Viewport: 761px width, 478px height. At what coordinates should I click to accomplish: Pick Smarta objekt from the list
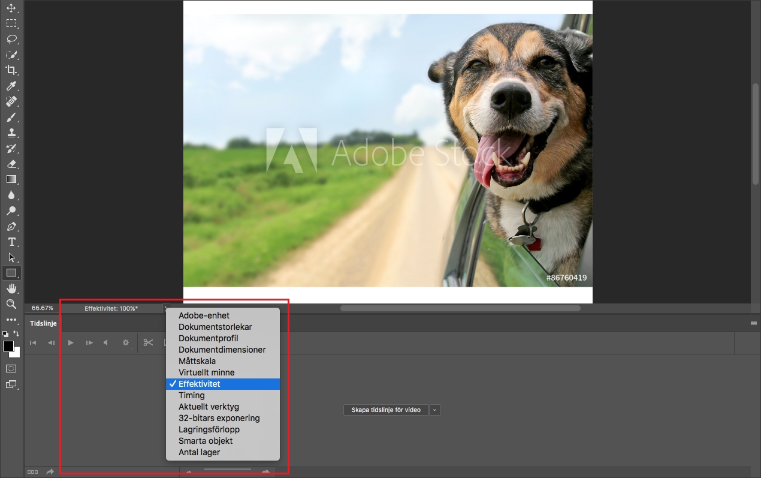pos(223,441)
